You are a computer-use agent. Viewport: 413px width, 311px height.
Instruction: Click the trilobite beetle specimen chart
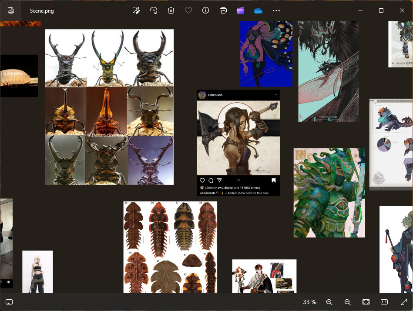tap(170, 247)
